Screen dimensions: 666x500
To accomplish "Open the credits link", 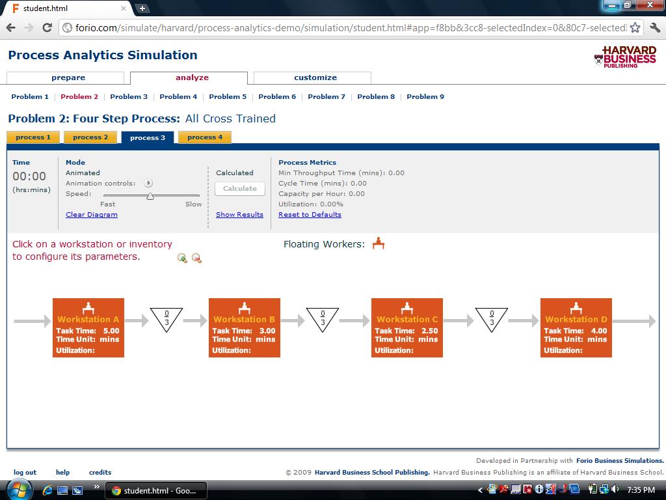I will [x=100, y=473].
